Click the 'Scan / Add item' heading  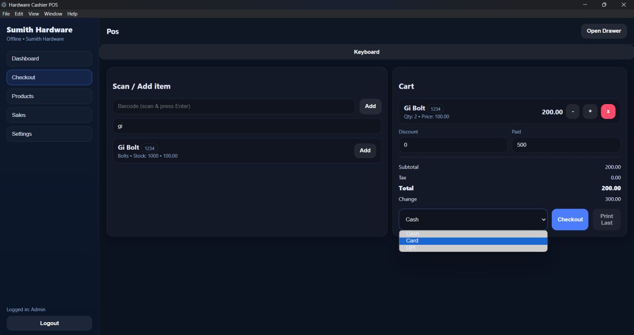point(141,86)
